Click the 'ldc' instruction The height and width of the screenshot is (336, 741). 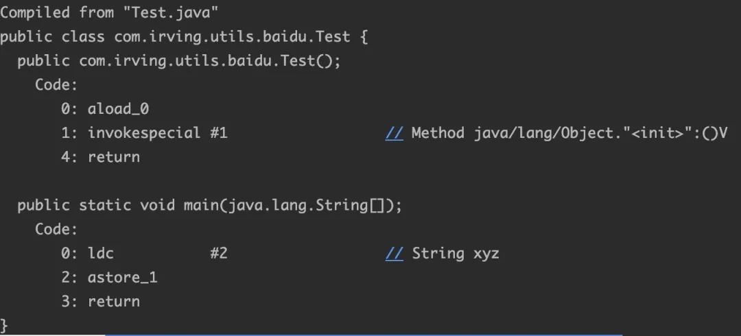pyautogui.click(x=101, y=254)
